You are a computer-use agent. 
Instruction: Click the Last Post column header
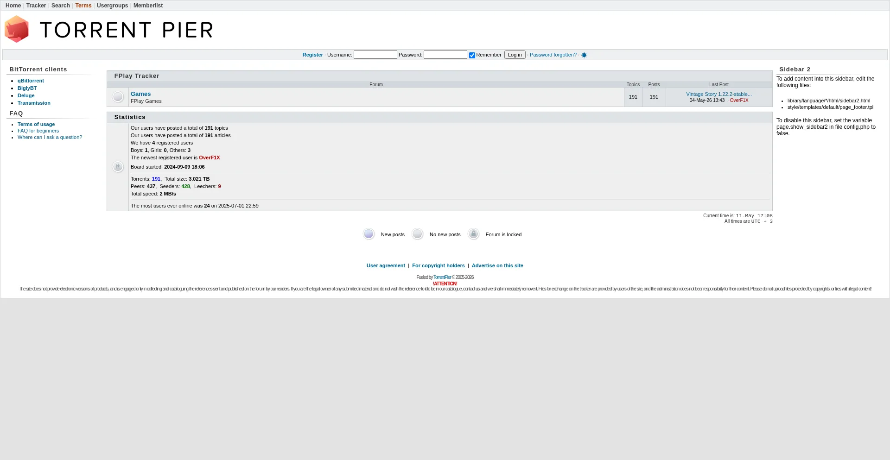[718, 85]
